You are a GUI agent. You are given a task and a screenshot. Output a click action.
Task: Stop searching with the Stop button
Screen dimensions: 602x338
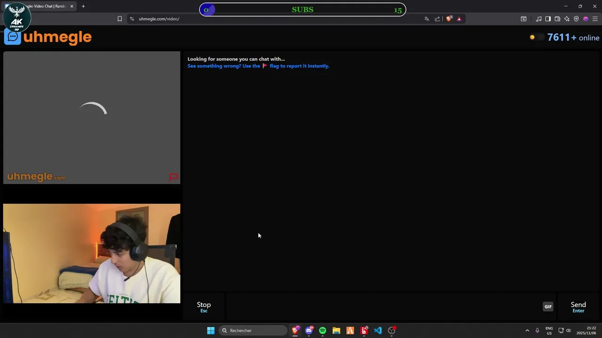pos(204,307)
